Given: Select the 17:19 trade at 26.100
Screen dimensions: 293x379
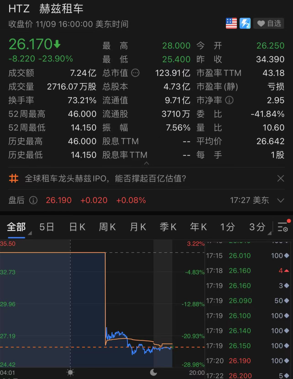Looking at the screenshot, I should click(x=248, y=316).
